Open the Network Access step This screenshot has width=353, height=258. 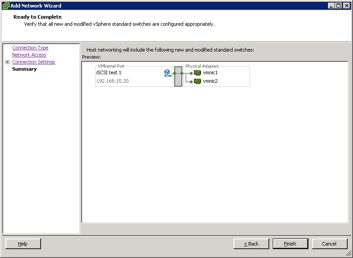point(29,55)
